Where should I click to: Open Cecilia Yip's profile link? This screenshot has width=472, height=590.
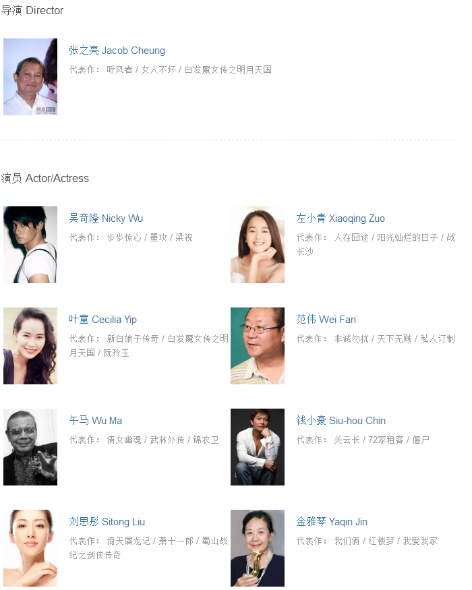pos(102,320)
